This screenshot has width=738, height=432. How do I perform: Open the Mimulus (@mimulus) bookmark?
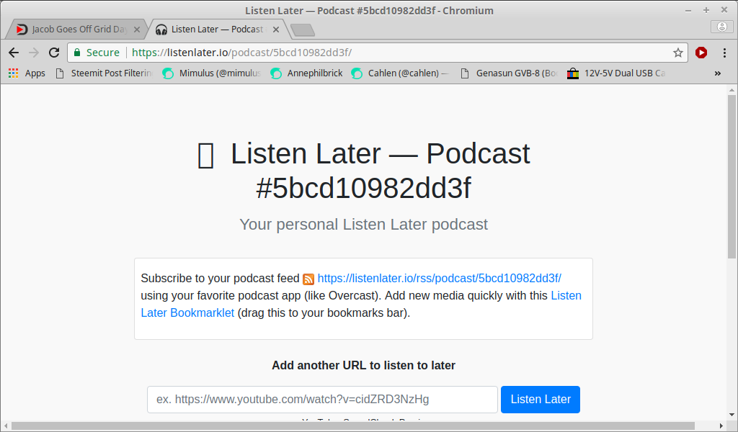point(212,73)
